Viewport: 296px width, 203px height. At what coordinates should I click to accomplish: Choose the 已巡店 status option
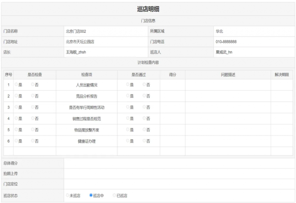114,195
